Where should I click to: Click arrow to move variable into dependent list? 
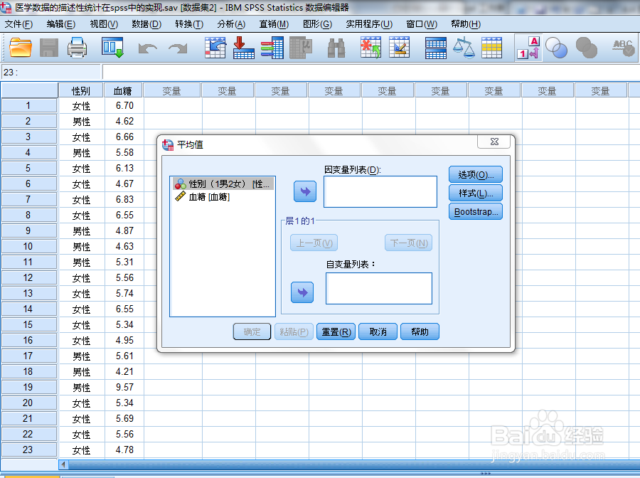click(305, 191)
